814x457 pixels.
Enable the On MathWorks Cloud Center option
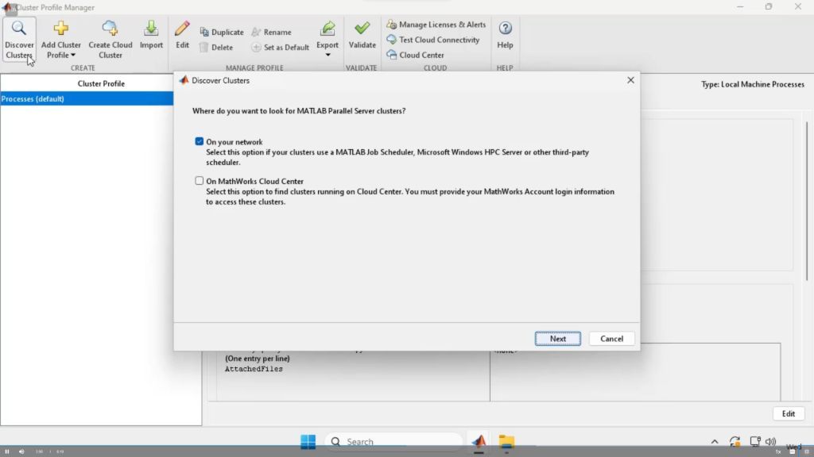point(200,180)
